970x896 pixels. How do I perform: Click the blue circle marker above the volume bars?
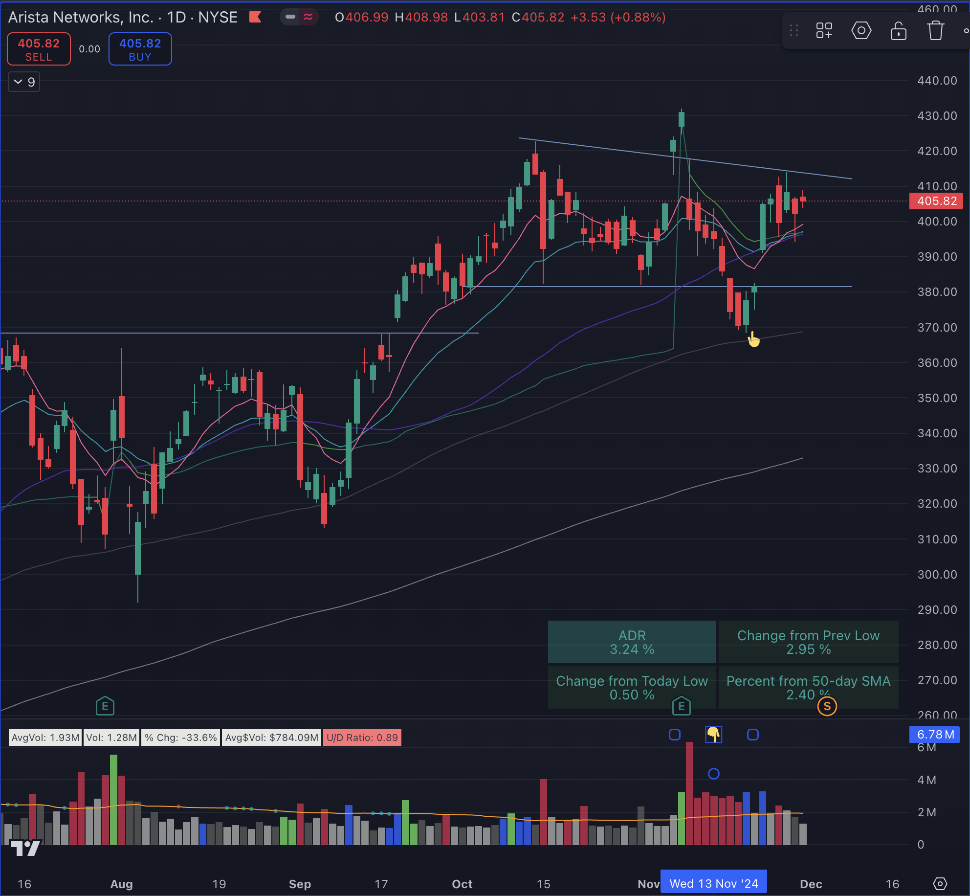713,773
